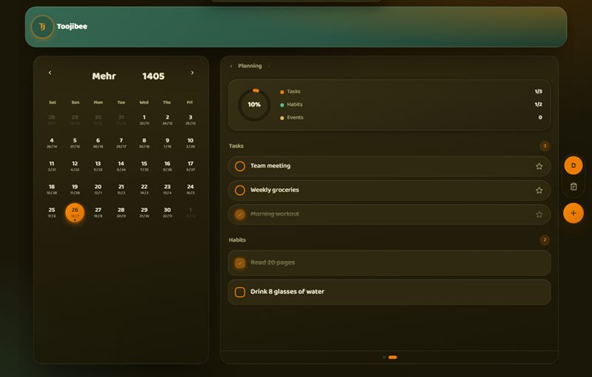
Task: Mark Team meeting as complete
Action: click(x=240, y=166)
